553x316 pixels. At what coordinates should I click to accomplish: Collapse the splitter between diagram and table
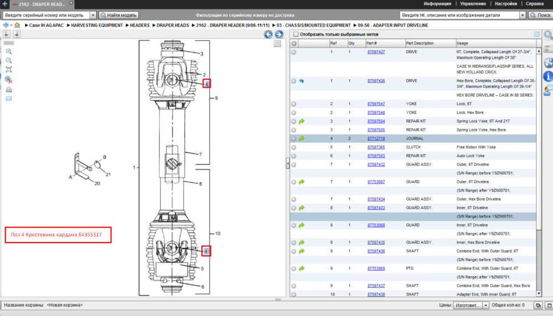point(288,163)
